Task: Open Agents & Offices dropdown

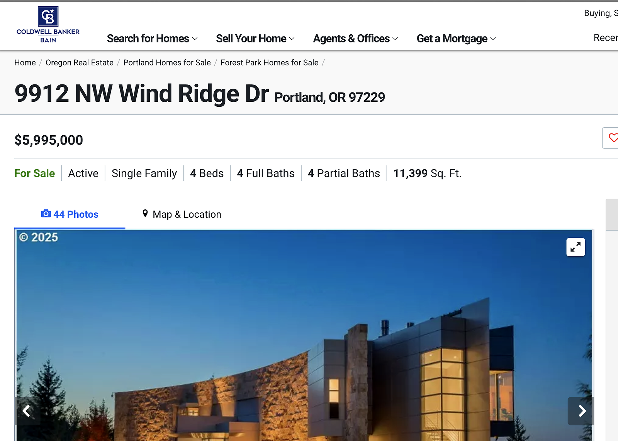Action: [355, 39]
